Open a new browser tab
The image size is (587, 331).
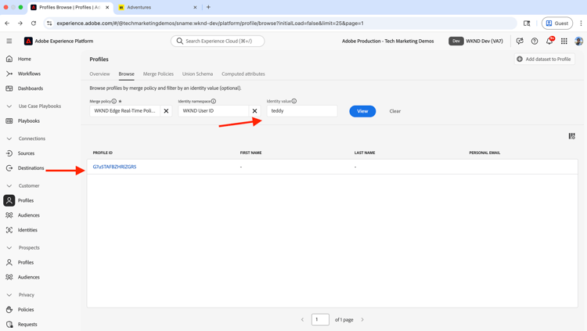208,7
